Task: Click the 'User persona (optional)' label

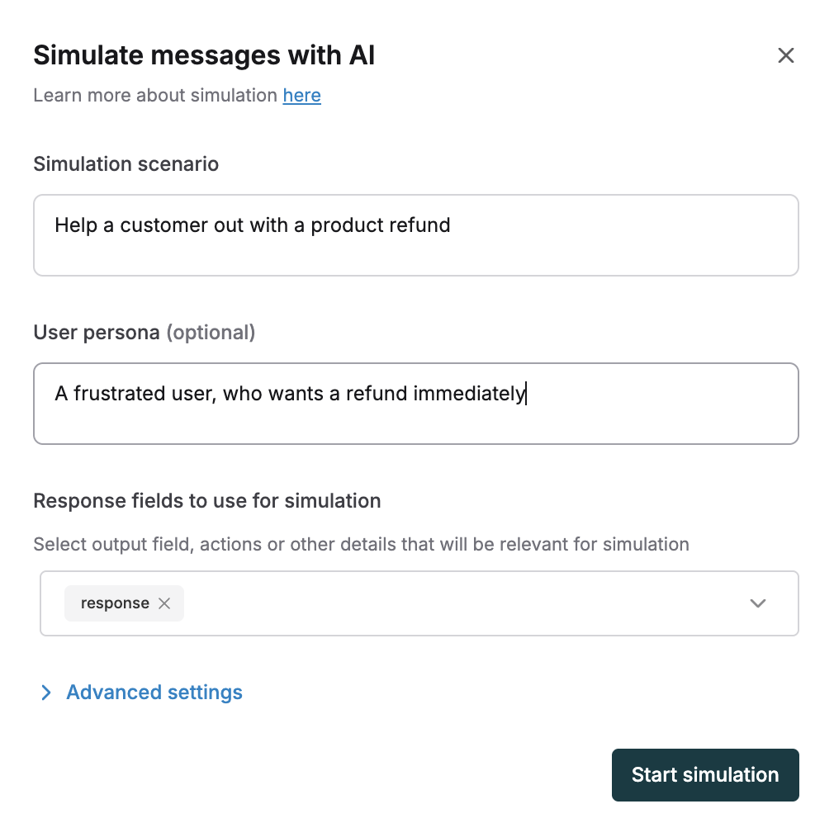Action: tap(145, 333)
